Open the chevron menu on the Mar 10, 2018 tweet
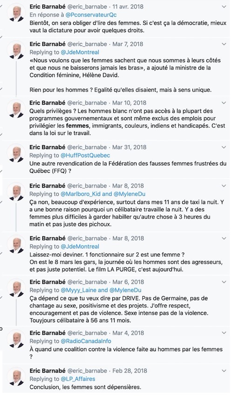Image resolution: width=233 pixels, height=396 pixels. (224, 103)
